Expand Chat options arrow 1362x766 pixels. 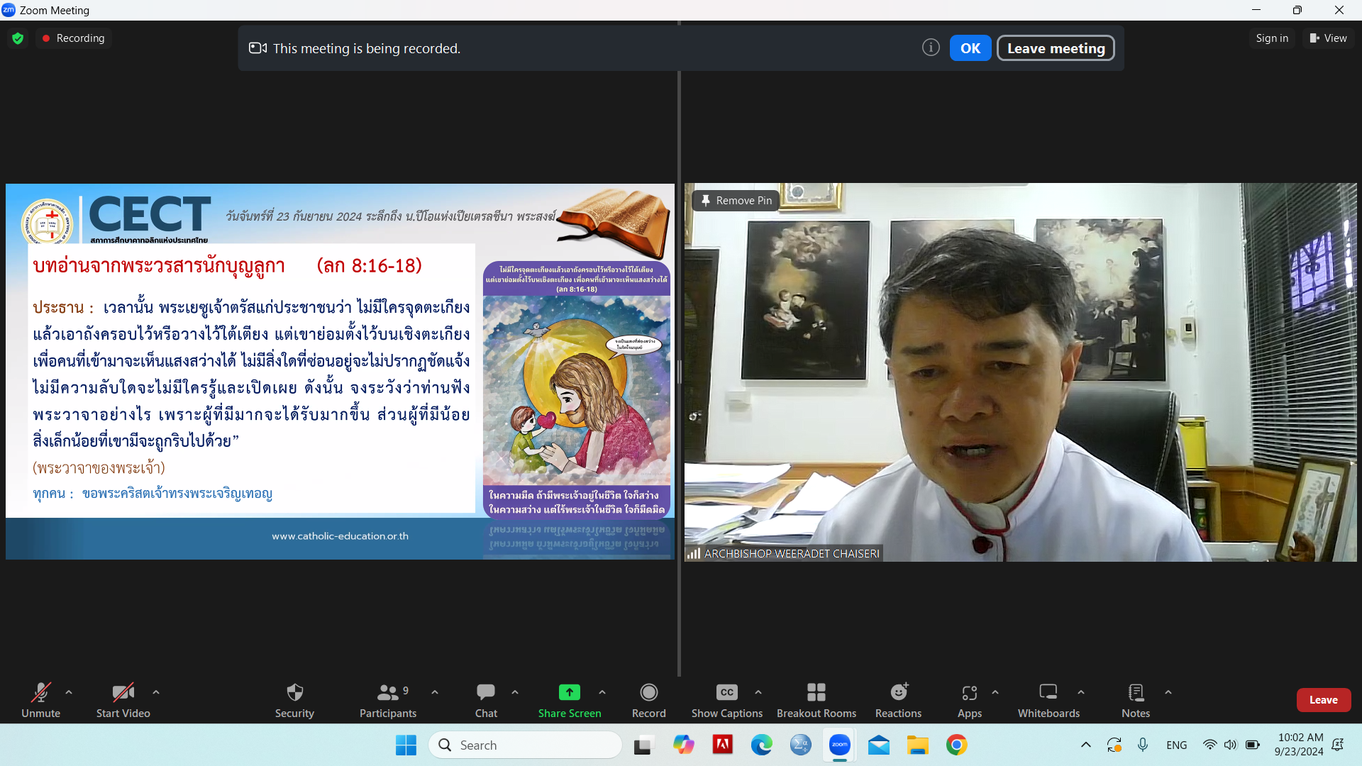click(515, 692)
